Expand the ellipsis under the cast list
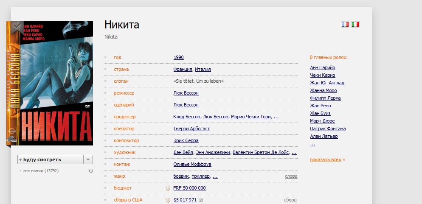 [312, 144]
